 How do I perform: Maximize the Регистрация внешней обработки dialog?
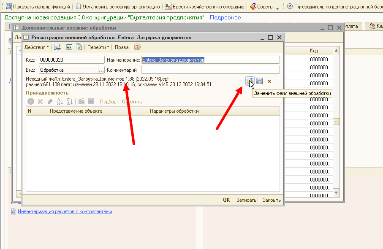point(270,37)
